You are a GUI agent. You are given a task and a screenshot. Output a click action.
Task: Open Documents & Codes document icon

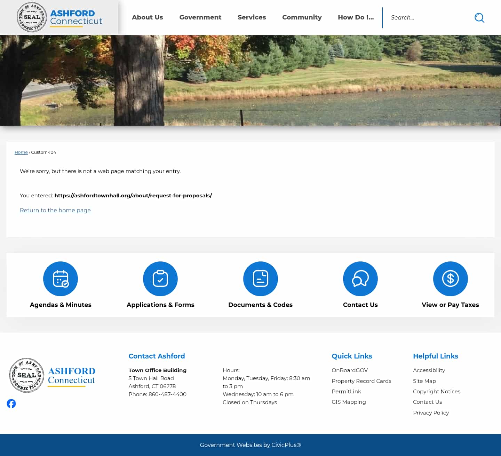pos(260,278)
